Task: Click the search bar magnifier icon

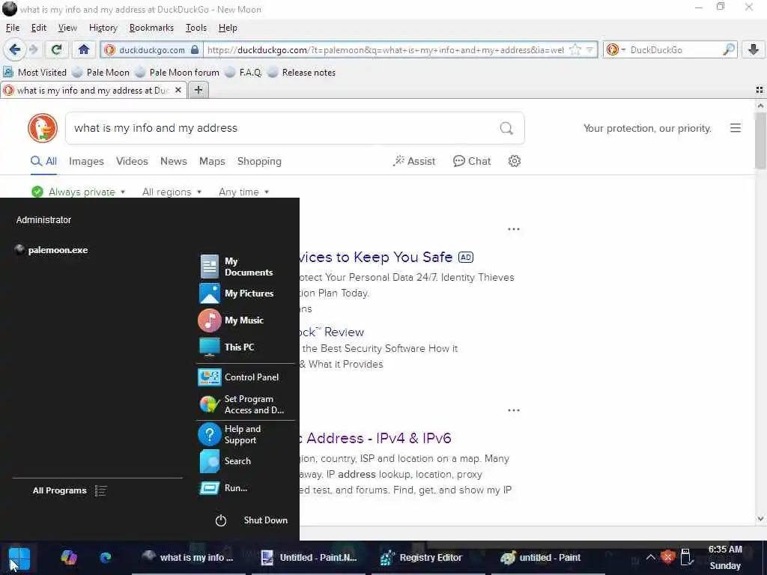Action: (x=729, y=49)
